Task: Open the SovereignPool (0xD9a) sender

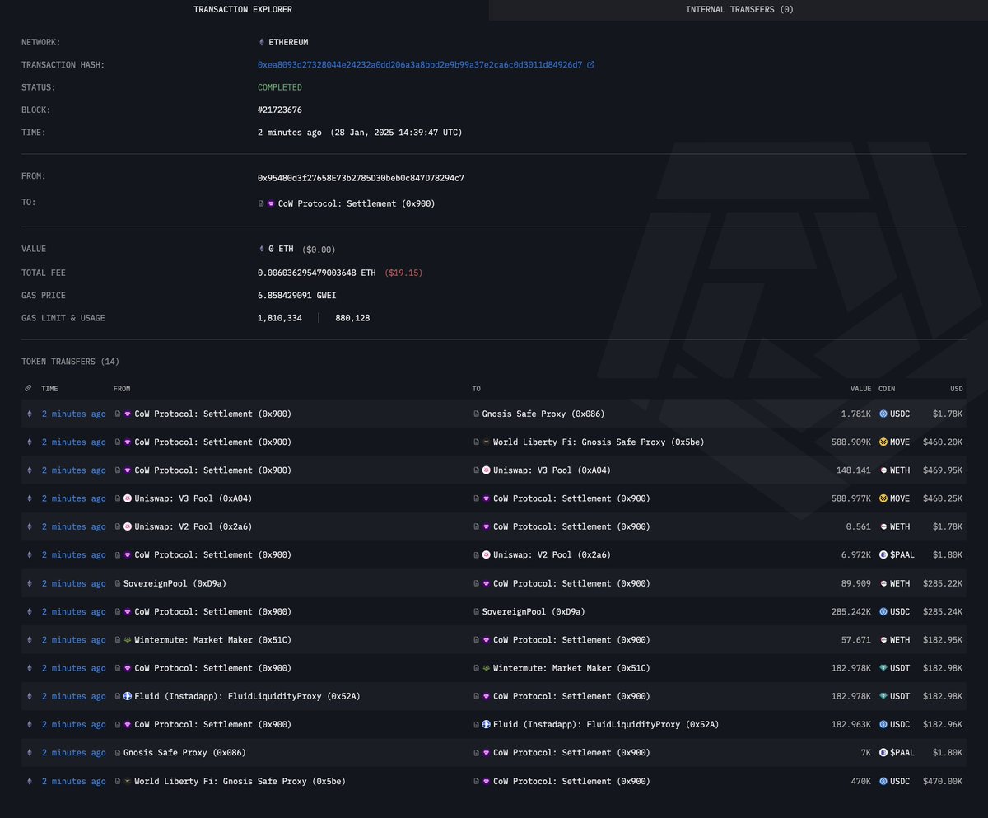Action: pos(175,583)
